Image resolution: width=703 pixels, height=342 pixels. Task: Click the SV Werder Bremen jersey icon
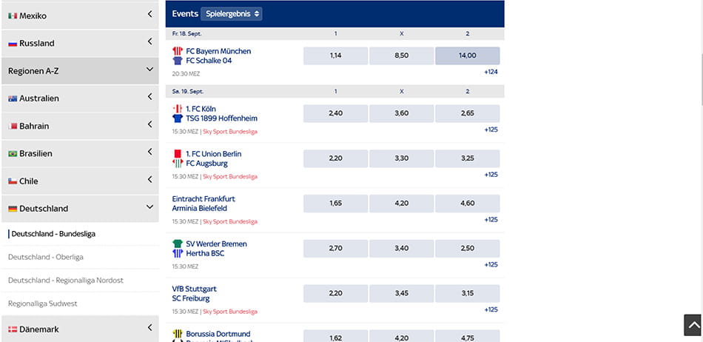(178, 244)
